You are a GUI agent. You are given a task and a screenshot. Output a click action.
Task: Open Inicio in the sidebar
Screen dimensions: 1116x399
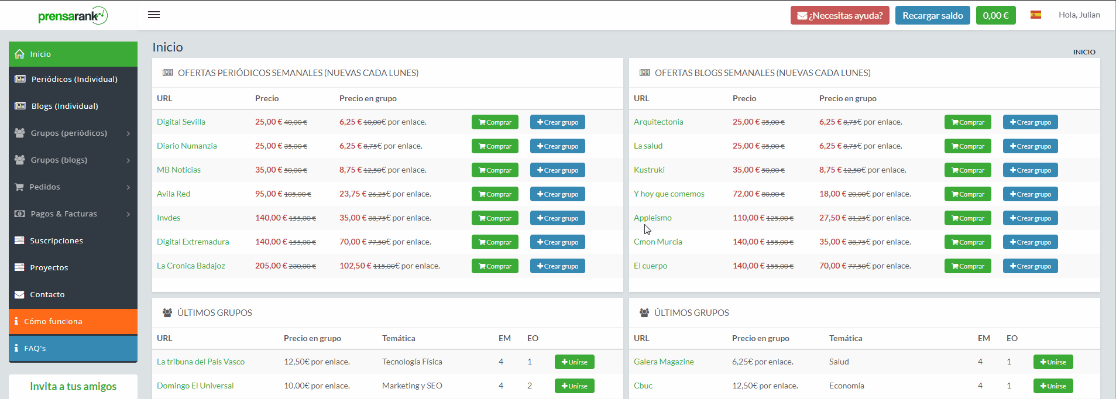click(x=73, y=54)
